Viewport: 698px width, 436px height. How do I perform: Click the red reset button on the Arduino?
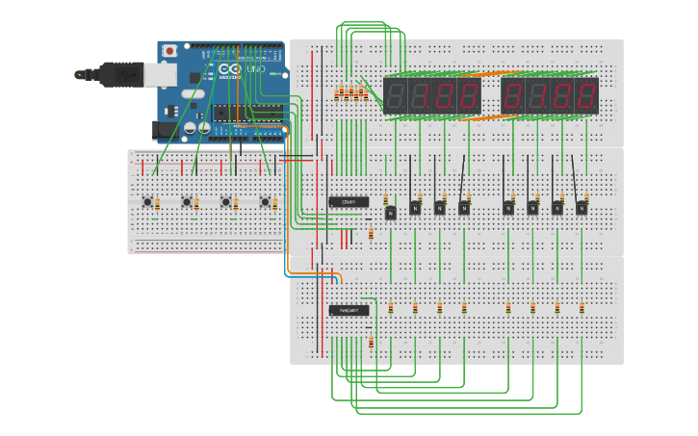pyautogui.click(x=169, y=51)
